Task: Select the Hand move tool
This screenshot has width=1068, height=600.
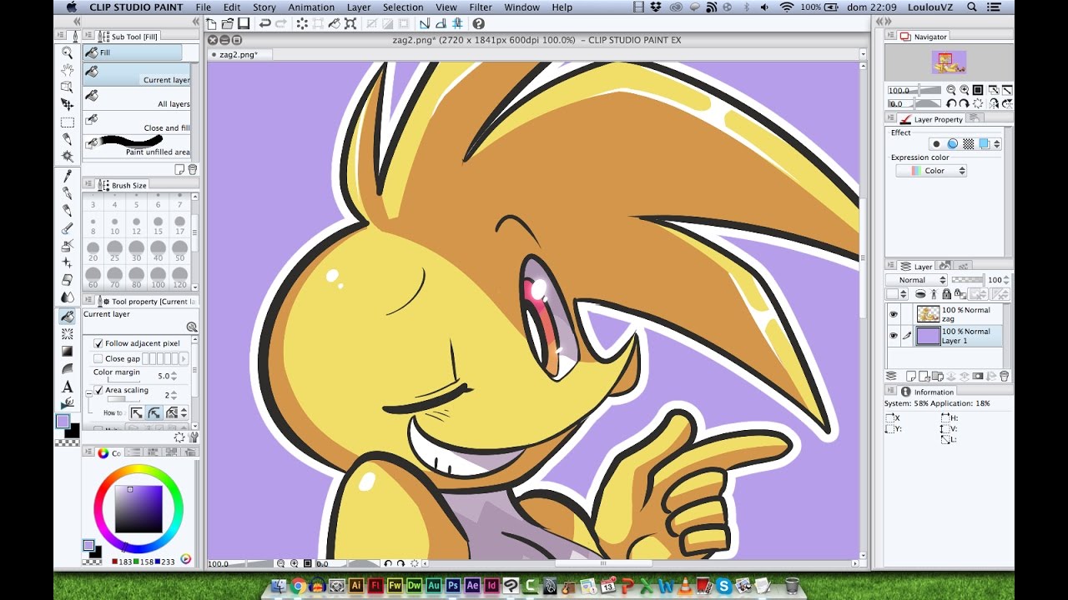Action: 68,70
